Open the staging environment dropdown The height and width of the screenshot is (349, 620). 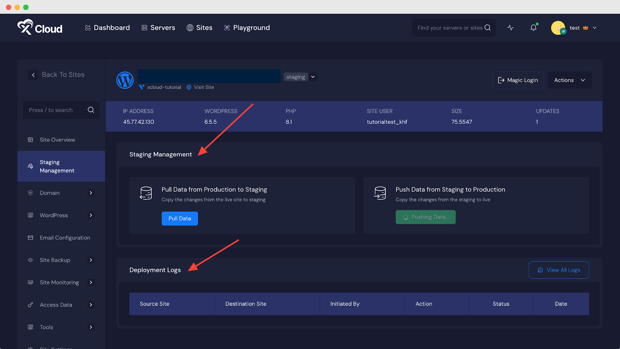point(312,77)
